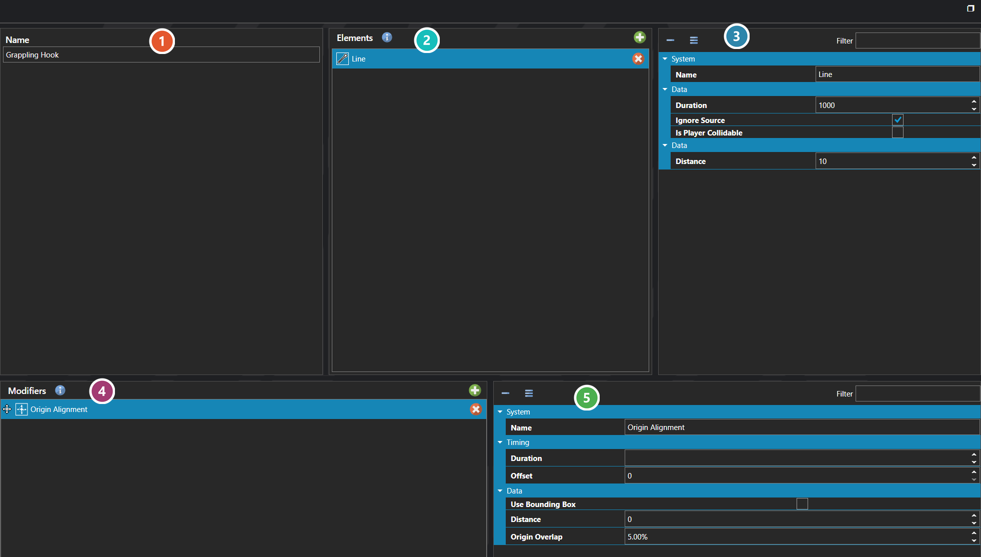Edit the modifier Name field Origin Alignment
Screen dimensions: 981x557
(x=802, y=427)
